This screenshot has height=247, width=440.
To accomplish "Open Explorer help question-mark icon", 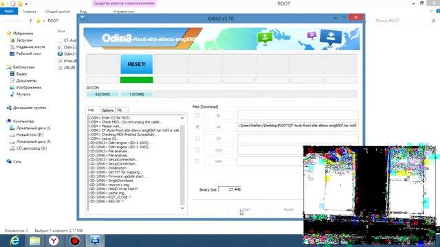I will tap(438, 11).
